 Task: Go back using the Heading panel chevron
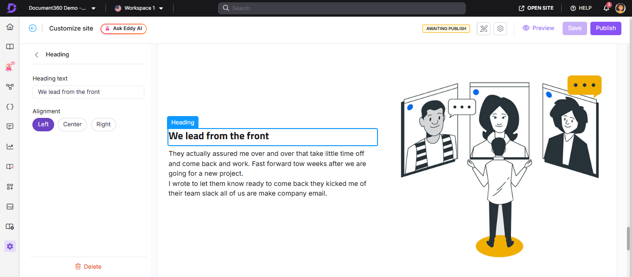pyautogui.click(x=37, y=55)
